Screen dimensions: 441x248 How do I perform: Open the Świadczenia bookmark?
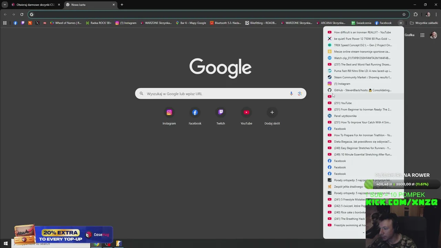(361, 23)
